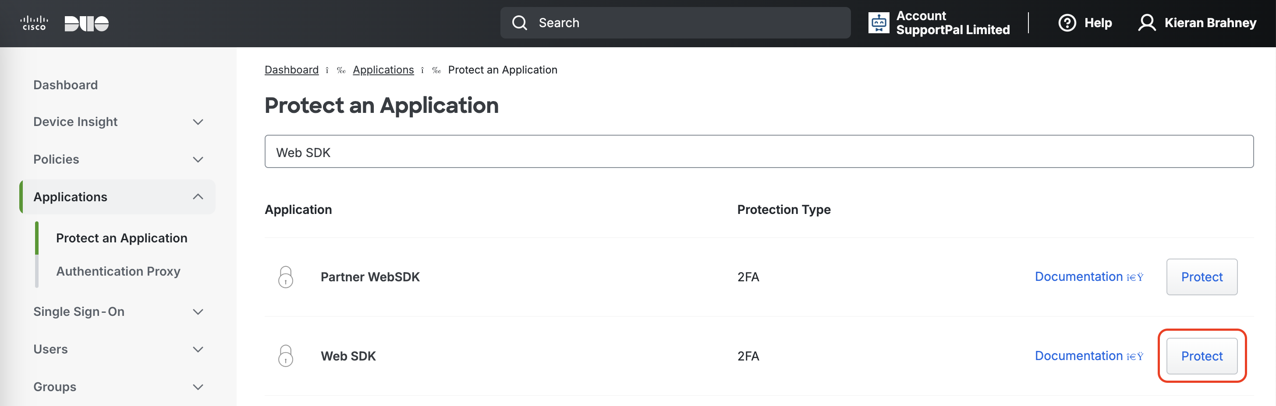Expand the Device Insight chevron
Image resolution: width=1276 pixels, height=406 pixels.
coord(198,122)
